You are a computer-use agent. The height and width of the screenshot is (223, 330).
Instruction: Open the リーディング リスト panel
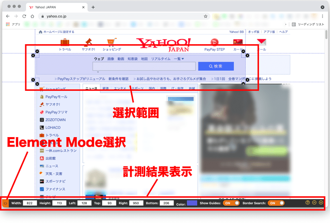[308, 24]
